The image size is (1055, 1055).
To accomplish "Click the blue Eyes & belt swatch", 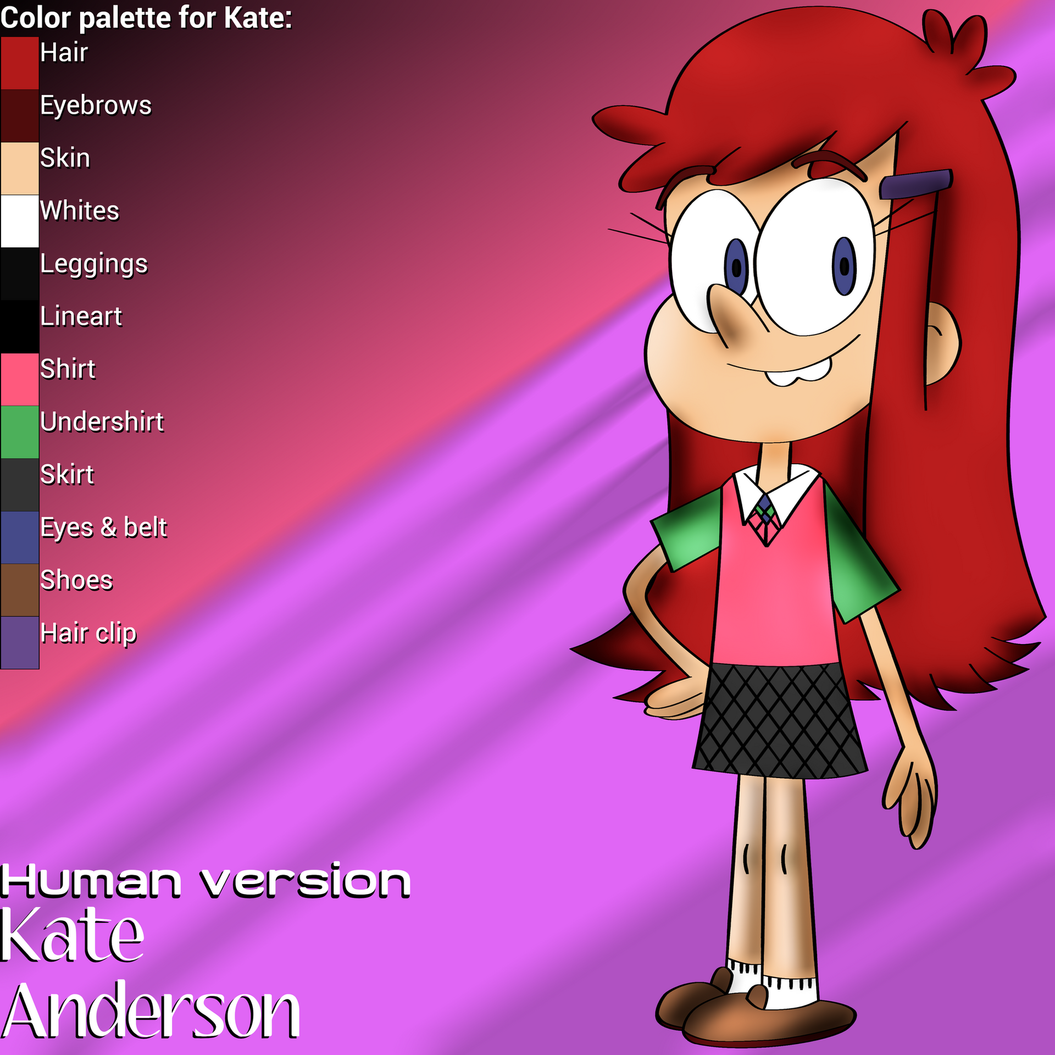I will click(x=20, y=538).
